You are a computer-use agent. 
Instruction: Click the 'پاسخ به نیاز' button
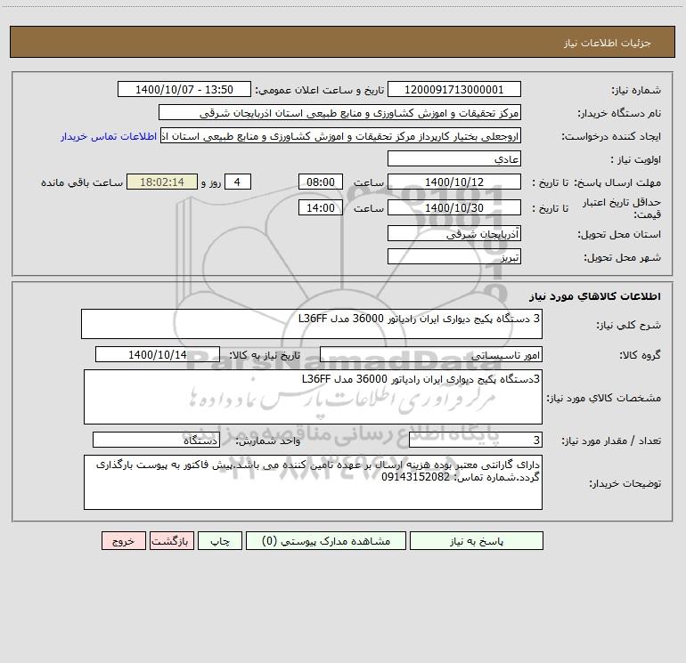point(477,541)
